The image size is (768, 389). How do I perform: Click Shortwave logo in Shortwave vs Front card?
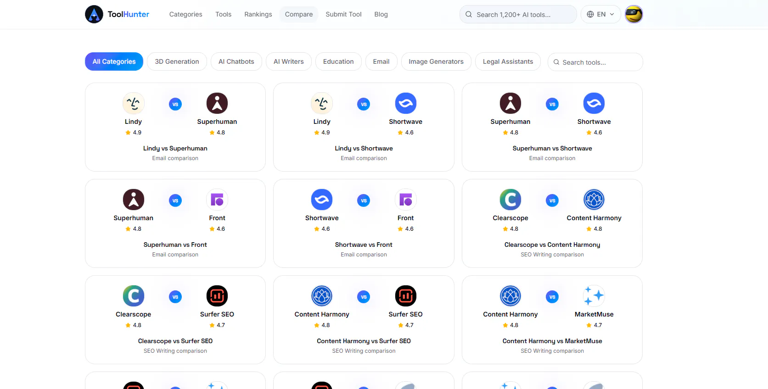pos(322,200)
